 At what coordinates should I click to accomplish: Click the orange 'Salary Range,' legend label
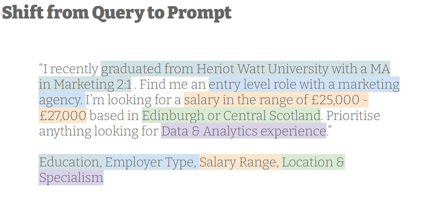(240, 162)
